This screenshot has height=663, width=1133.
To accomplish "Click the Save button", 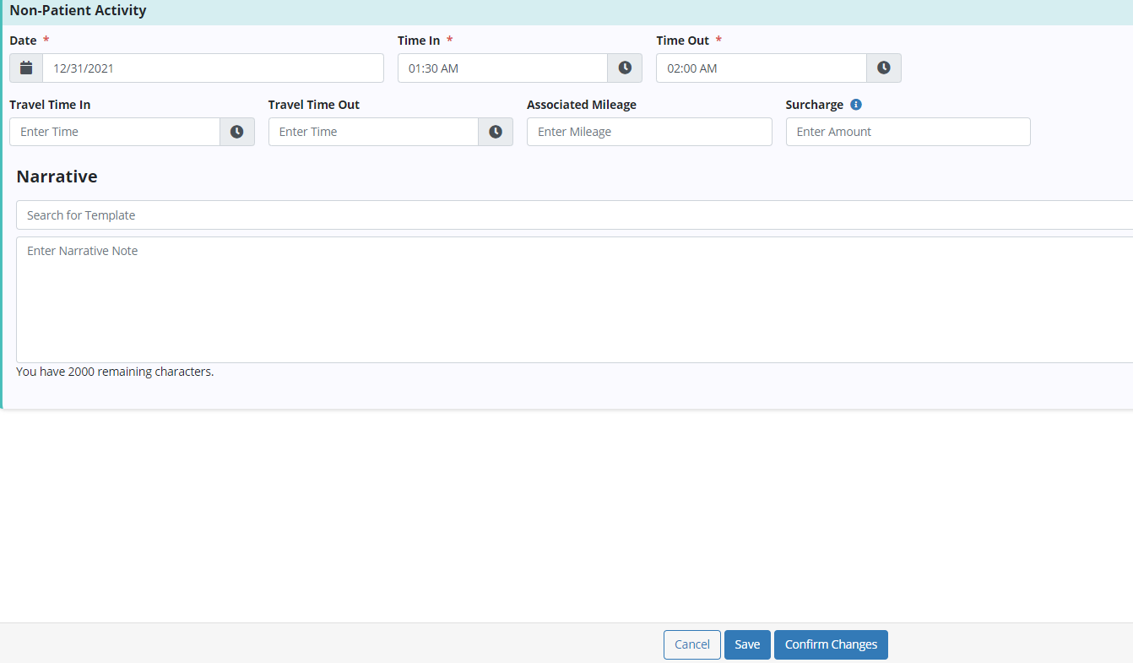I will (747, 644).
